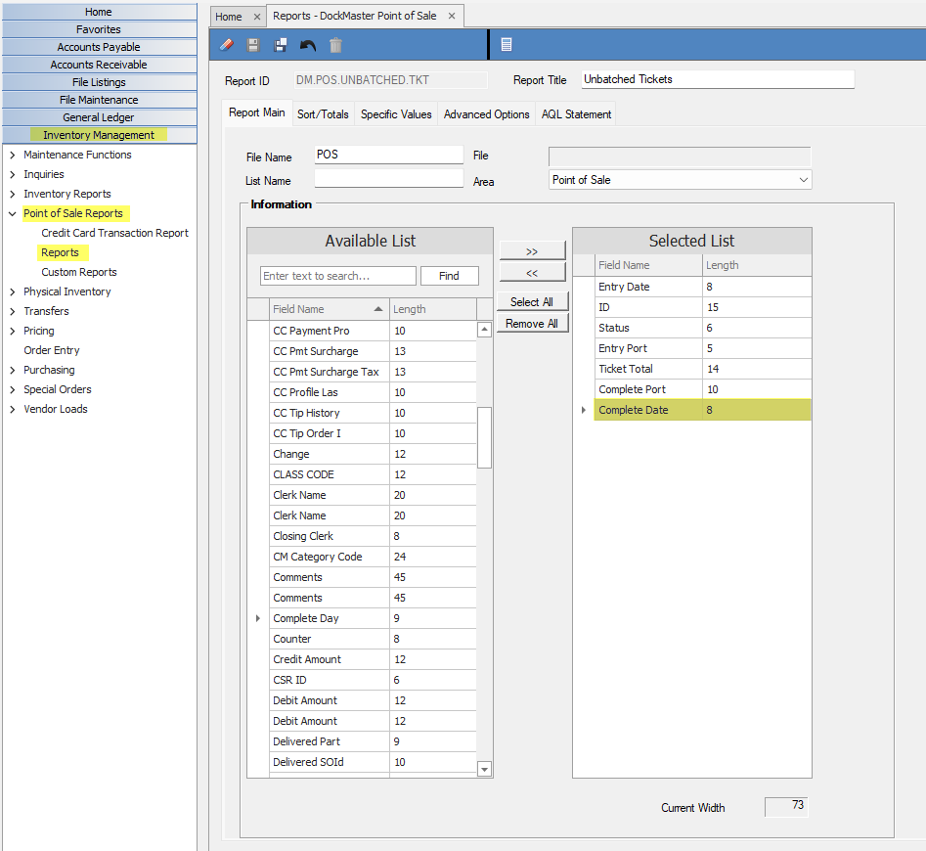This screenshot has width=926, height=851.
Task: Expand Inquiries tree node
Action: point(13,174)
